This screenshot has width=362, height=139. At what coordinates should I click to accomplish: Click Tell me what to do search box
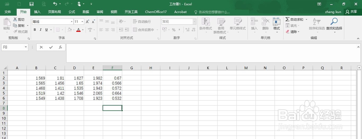coord(212,12)
